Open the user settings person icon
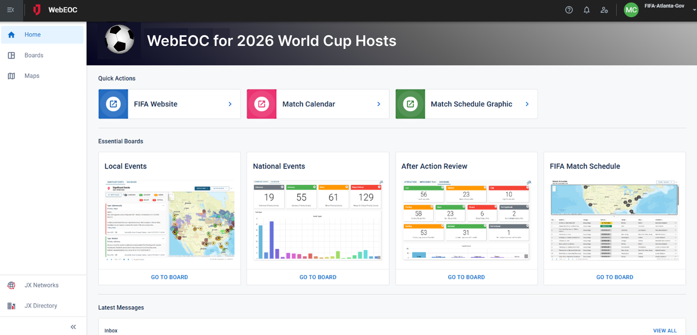The height and width of the screenshot is (335, 697). click(x=604, y=10)
